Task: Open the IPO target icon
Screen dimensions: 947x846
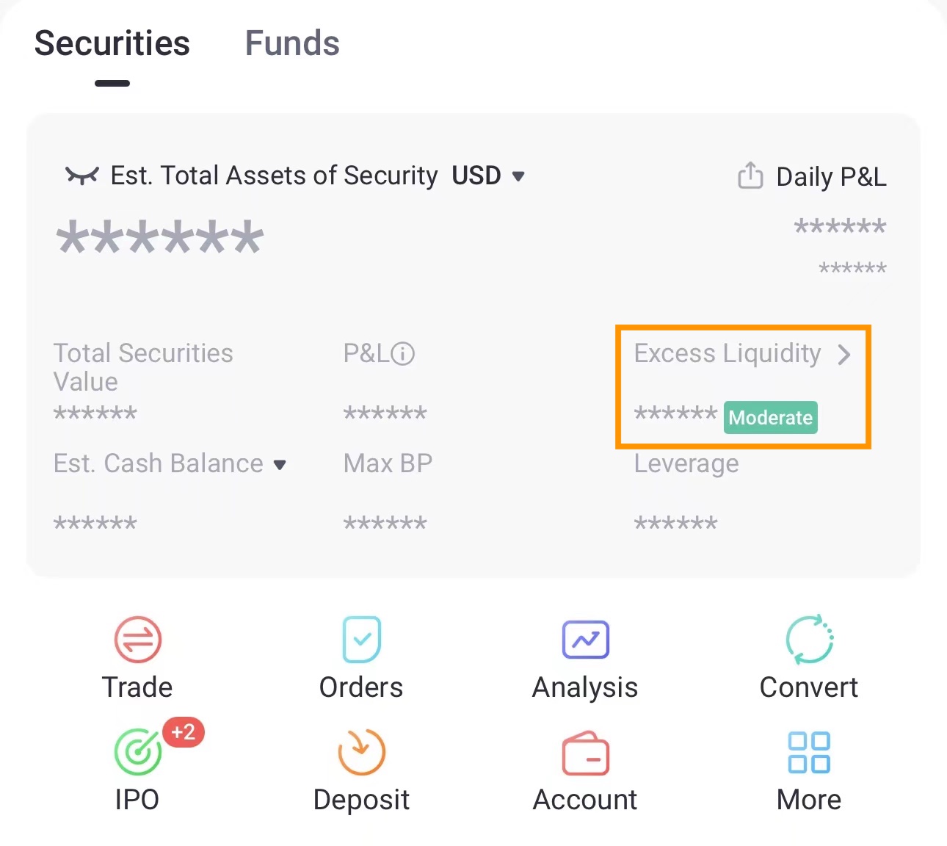Action: 138,751
